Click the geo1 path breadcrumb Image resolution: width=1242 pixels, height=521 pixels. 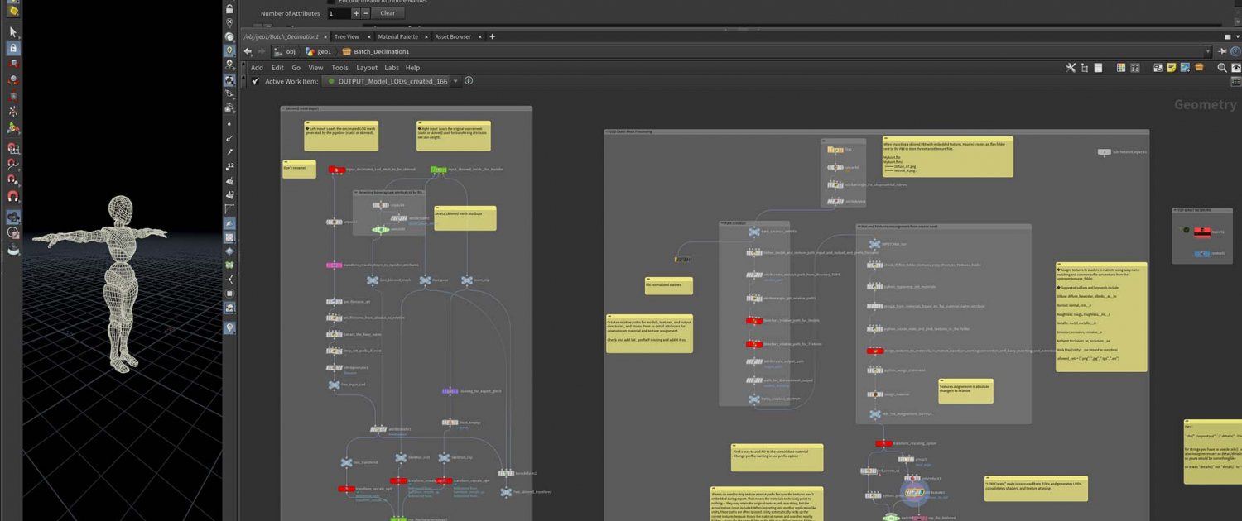tap(319, 51)
